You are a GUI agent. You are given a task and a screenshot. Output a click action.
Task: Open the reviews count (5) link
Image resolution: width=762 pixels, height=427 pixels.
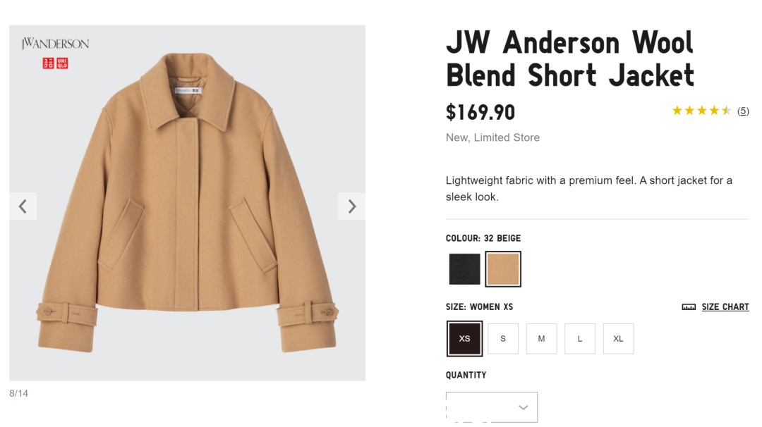[x=743, y=111]
